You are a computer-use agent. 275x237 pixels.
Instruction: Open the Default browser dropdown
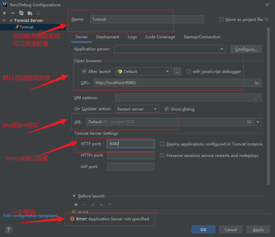click(143, 71)
